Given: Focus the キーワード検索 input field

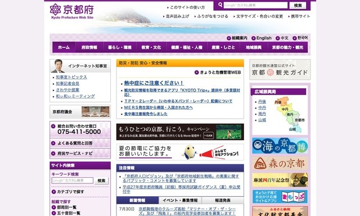Looking at the screenshot, I should pyautogui.click(x=73, y=181).
